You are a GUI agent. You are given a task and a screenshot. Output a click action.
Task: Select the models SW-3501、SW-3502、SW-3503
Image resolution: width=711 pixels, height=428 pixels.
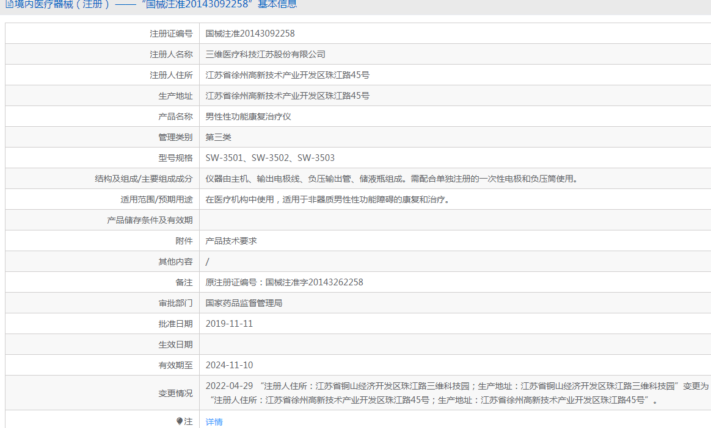coord(270,158)
